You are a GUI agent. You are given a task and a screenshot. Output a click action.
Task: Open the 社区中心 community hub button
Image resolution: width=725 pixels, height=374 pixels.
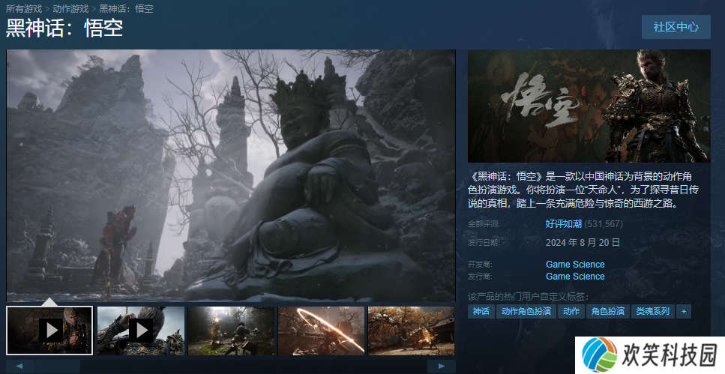(676, 27)
